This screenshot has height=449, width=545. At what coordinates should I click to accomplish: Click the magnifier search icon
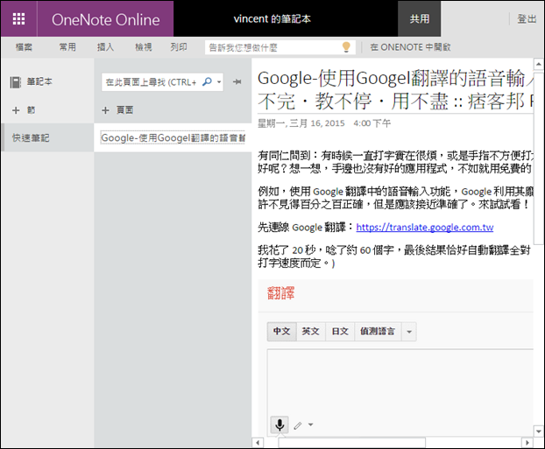[207, 82]
